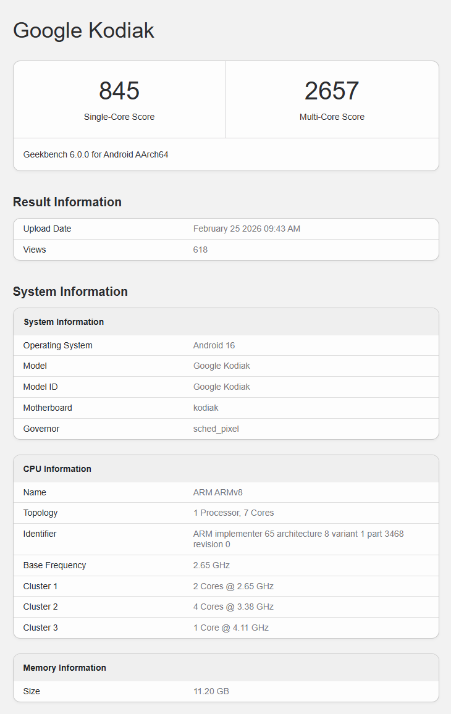This screenshot has height=714, width=451.
Task: Click the System Information section heading
Action: (x=70, y=292)
